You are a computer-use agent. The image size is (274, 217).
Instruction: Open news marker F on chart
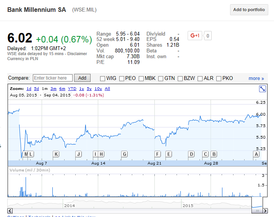click(x=157, y=154)
